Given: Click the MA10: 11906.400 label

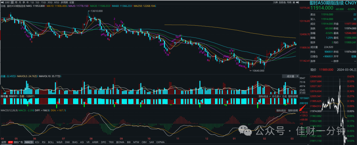Looking at the screenshot, I should 57,6.
